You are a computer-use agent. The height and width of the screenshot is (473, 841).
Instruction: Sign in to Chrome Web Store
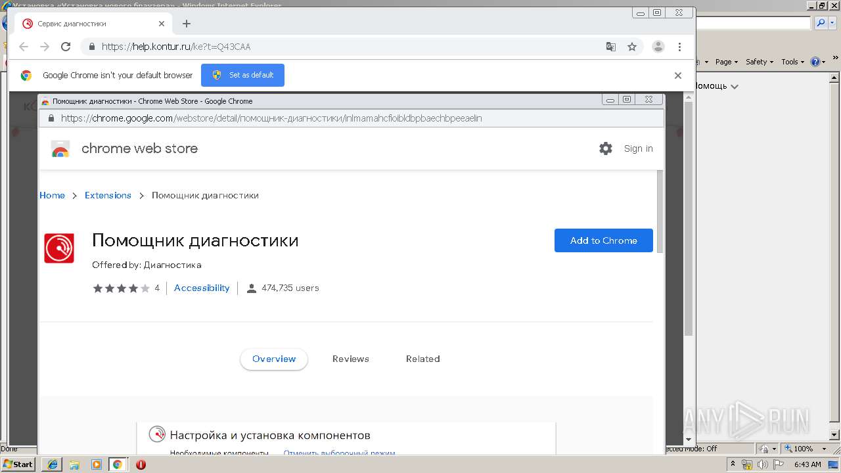coord(638,148)
